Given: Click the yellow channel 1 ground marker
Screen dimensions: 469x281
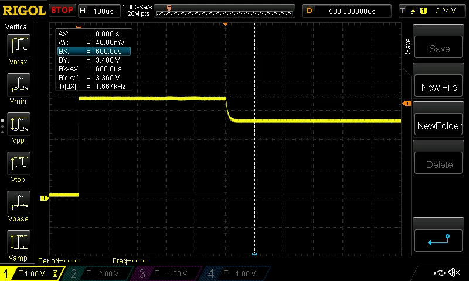Looking at the screenshot, I should pyautogui.click(x=45, y=198).
